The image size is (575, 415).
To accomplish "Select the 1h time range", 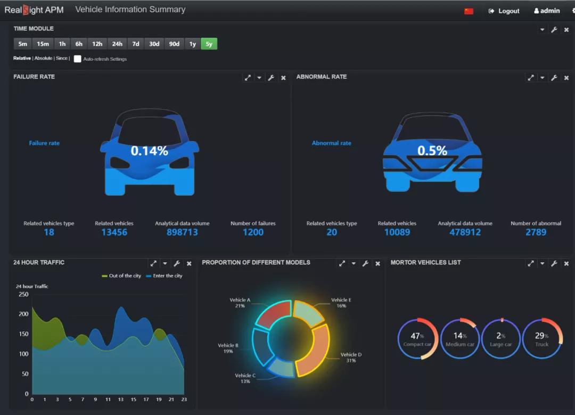I will click(x=62, y=44).
